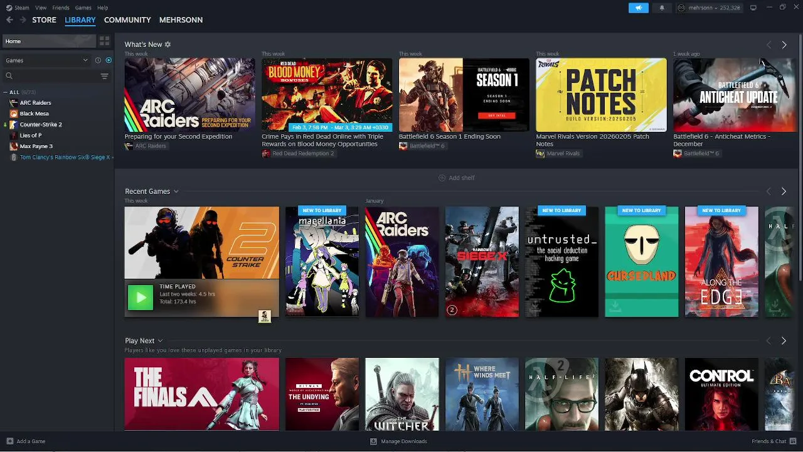Screen dimensions: 803x452
Task: Select the LIBRARY tab
Action: 80,20
